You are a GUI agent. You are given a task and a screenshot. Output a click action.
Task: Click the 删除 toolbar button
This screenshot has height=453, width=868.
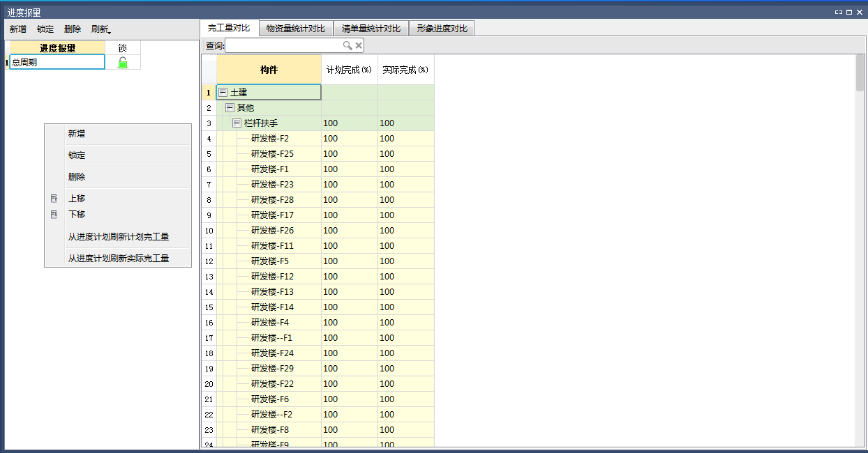tap(73, 29)
